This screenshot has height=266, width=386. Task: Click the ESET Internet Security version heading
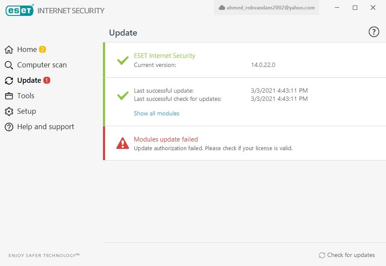[x=164, y=56]
